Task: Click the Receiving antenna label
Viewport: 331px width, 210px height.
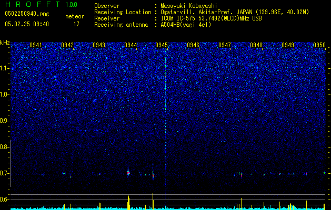Action: [x=121, y=25]
